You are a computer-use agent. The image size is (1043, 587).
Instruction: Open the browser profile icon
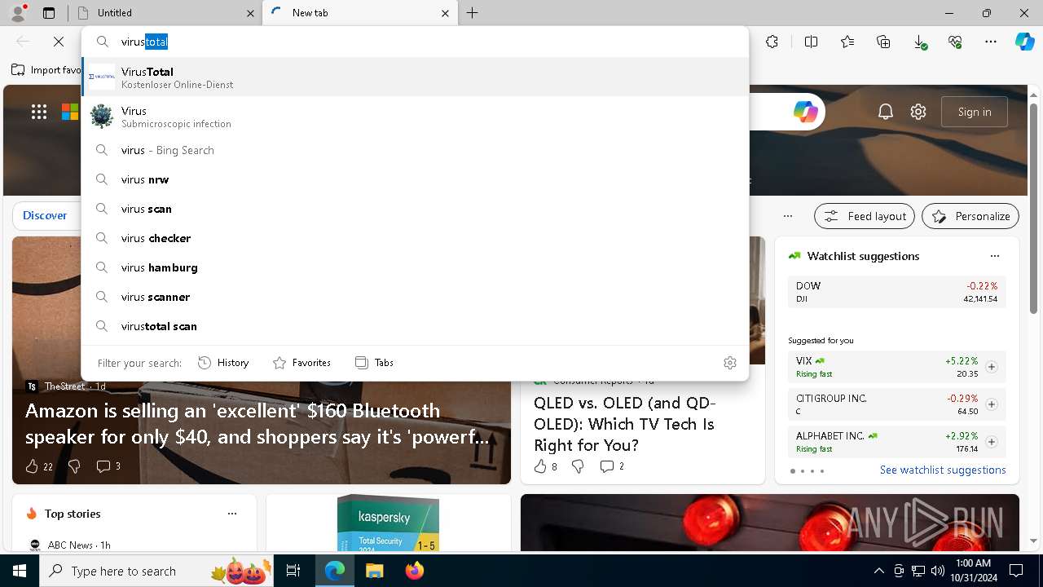pos(18,13)
